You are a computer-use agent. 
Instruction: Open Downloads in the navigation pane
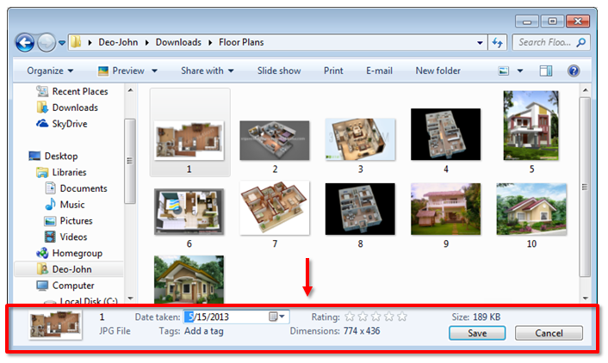click(x=67, y=108)
